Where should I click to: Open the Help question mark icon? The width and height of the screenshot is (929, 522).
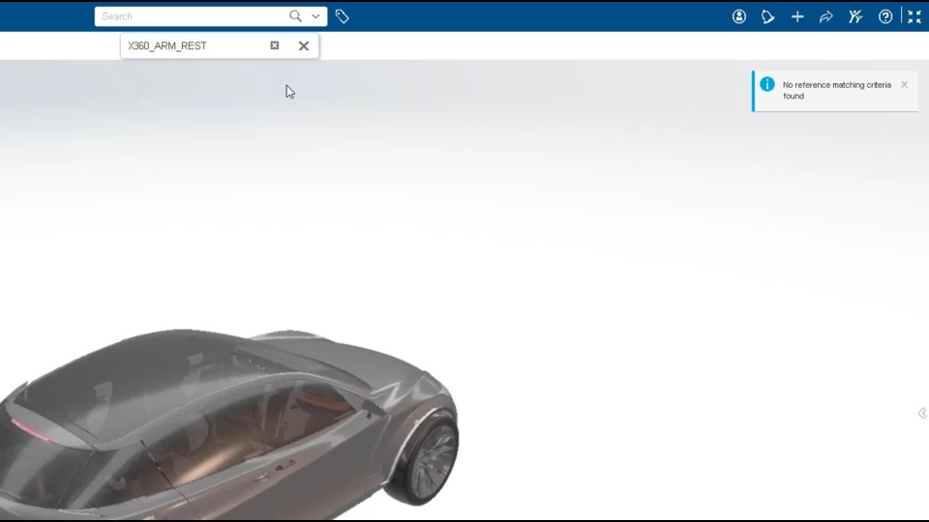pos(885,16)
